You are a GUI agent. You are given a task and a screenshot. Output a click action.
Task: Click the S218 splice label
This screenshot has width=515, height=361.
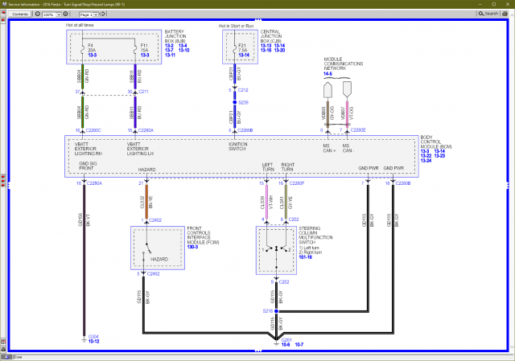click(x=268, y=311)
